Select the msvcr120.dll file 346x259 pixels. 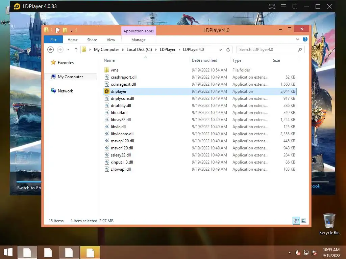click(122, 148)
